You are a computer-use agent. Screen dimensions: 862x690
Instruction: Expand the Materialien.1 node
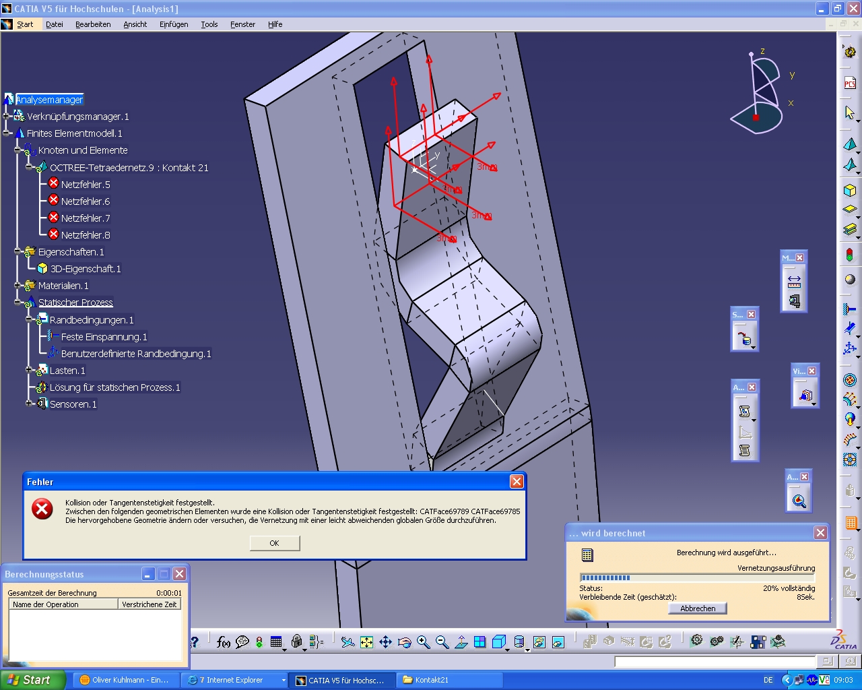(19, 286)
